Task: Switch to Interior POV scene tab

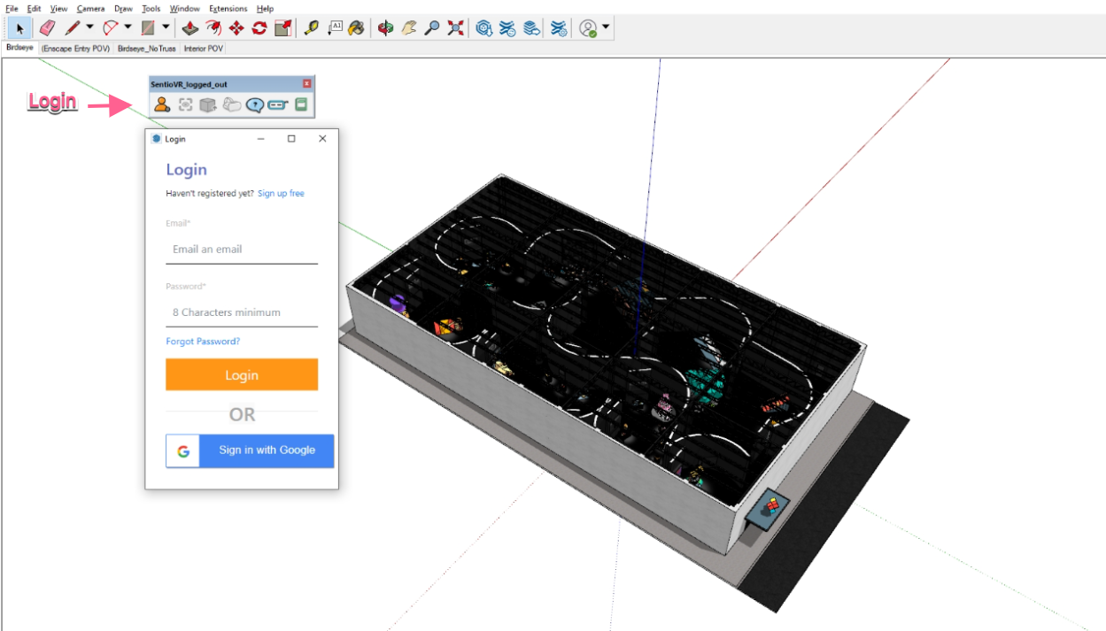Action: (204, 49)
